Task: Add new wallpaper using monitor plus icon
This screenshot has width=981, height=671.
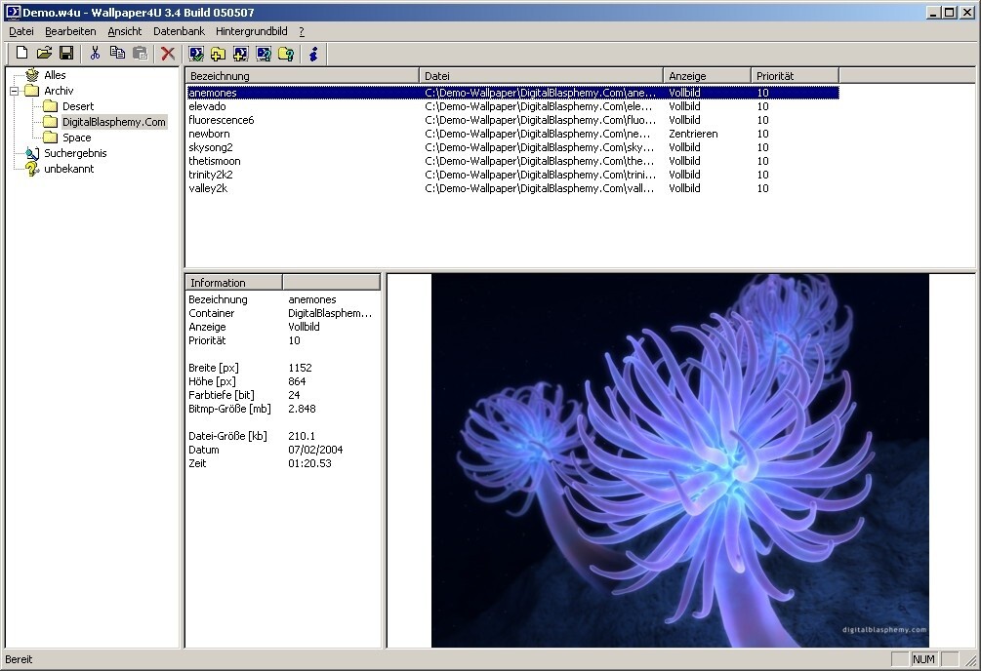Action: click(x=240, y=54)
